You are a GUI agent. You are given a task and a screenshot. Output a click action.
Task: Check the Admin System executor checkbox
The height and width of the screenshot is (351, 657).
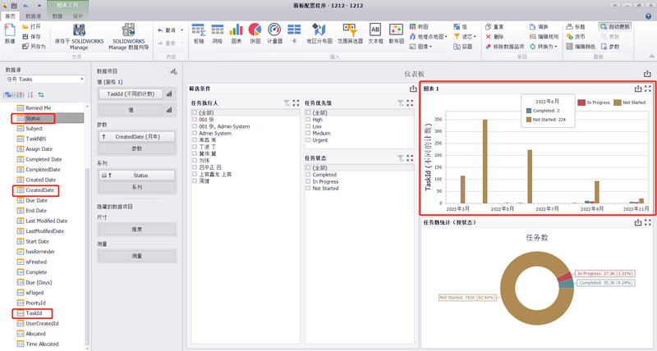[195, 133]
